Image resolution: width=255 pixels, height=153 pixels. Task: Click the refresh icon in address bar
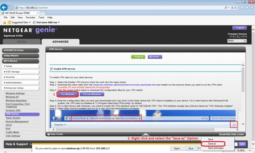[x=235, y=8]
